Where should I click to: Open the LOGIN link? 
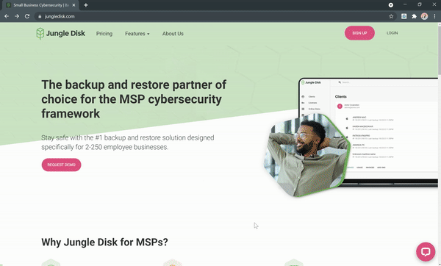[x=392, y=33]
